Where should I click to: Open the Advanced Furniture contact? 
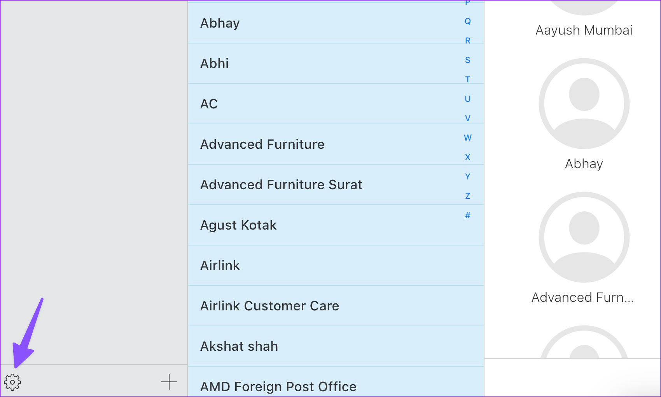click(262, 145)
